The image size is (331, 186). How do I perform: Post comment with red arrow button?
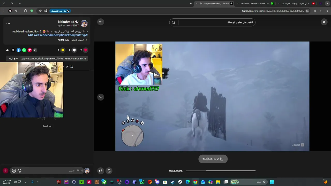5,171
